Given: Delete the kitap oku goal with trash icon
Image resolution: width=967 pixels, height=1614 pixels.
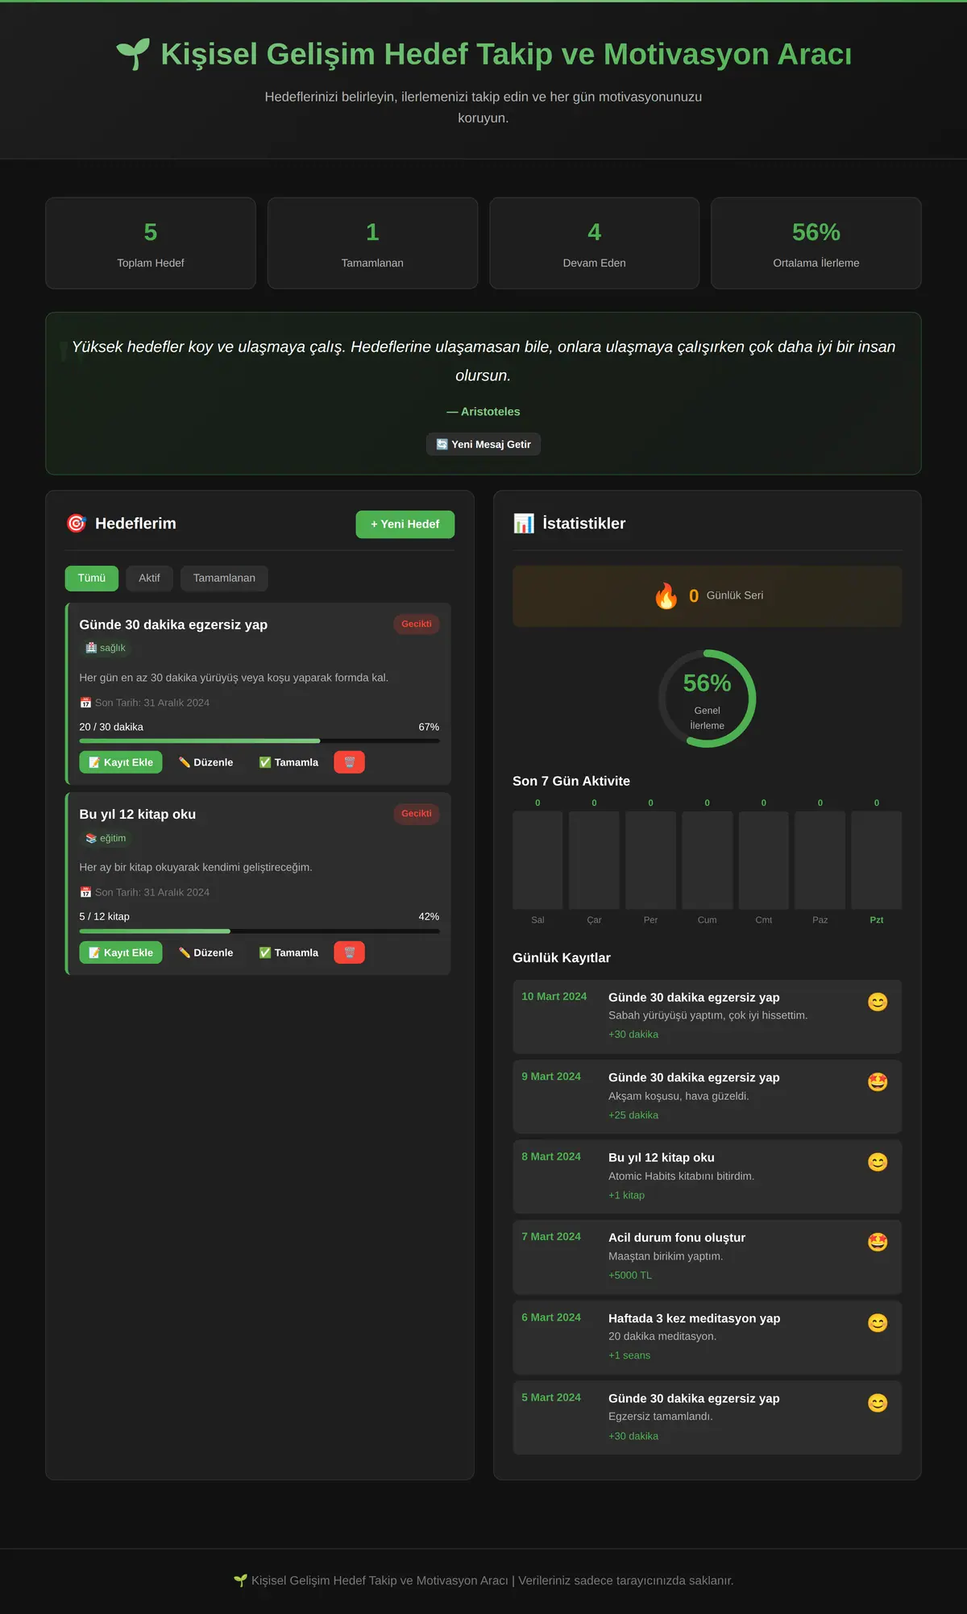Looking at the screenshot, I should 349,952.
